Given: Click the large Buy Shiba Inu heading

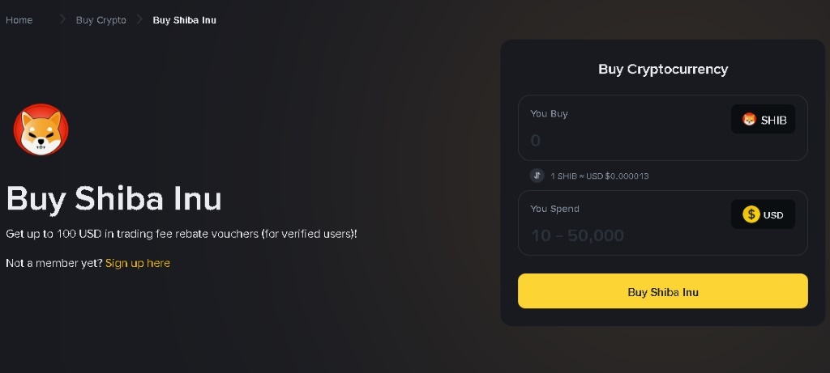Looking at the screenshot, I should [113, 198].
